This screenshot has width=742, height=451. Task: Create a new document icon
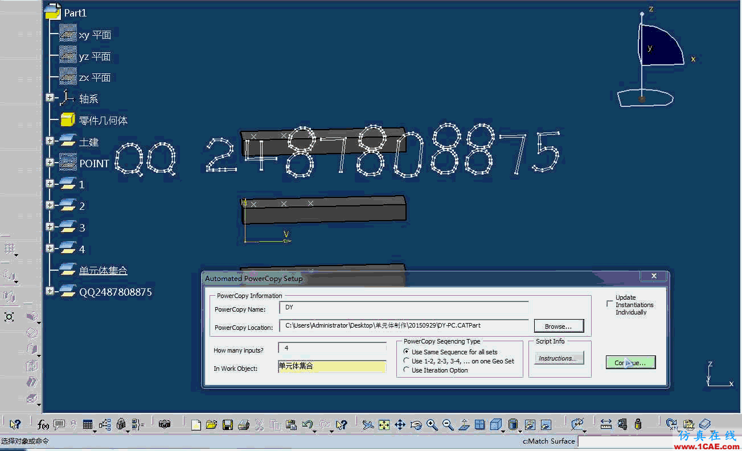click(x=196, y=424)
